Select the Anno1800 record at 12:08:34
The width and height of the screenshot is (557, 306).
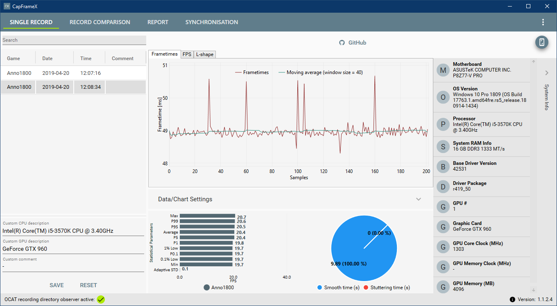tap(73, 87)
